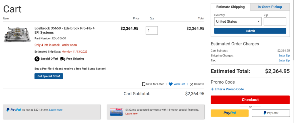Click the Save for Later bookmark icon
Screen dimensions: 294x123
point(144,84)
